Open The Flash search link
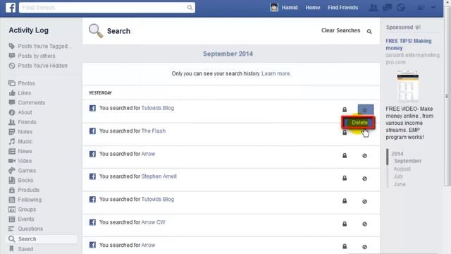 pyautogui.click(x=154, y=131)
